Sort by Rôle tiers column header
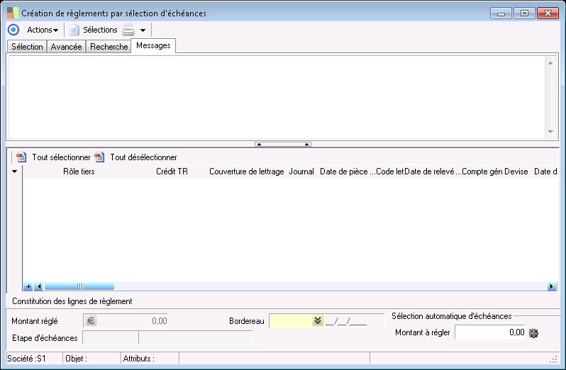Screen dimensions: 566x370 pyautogui.click(x=79, y=172)
